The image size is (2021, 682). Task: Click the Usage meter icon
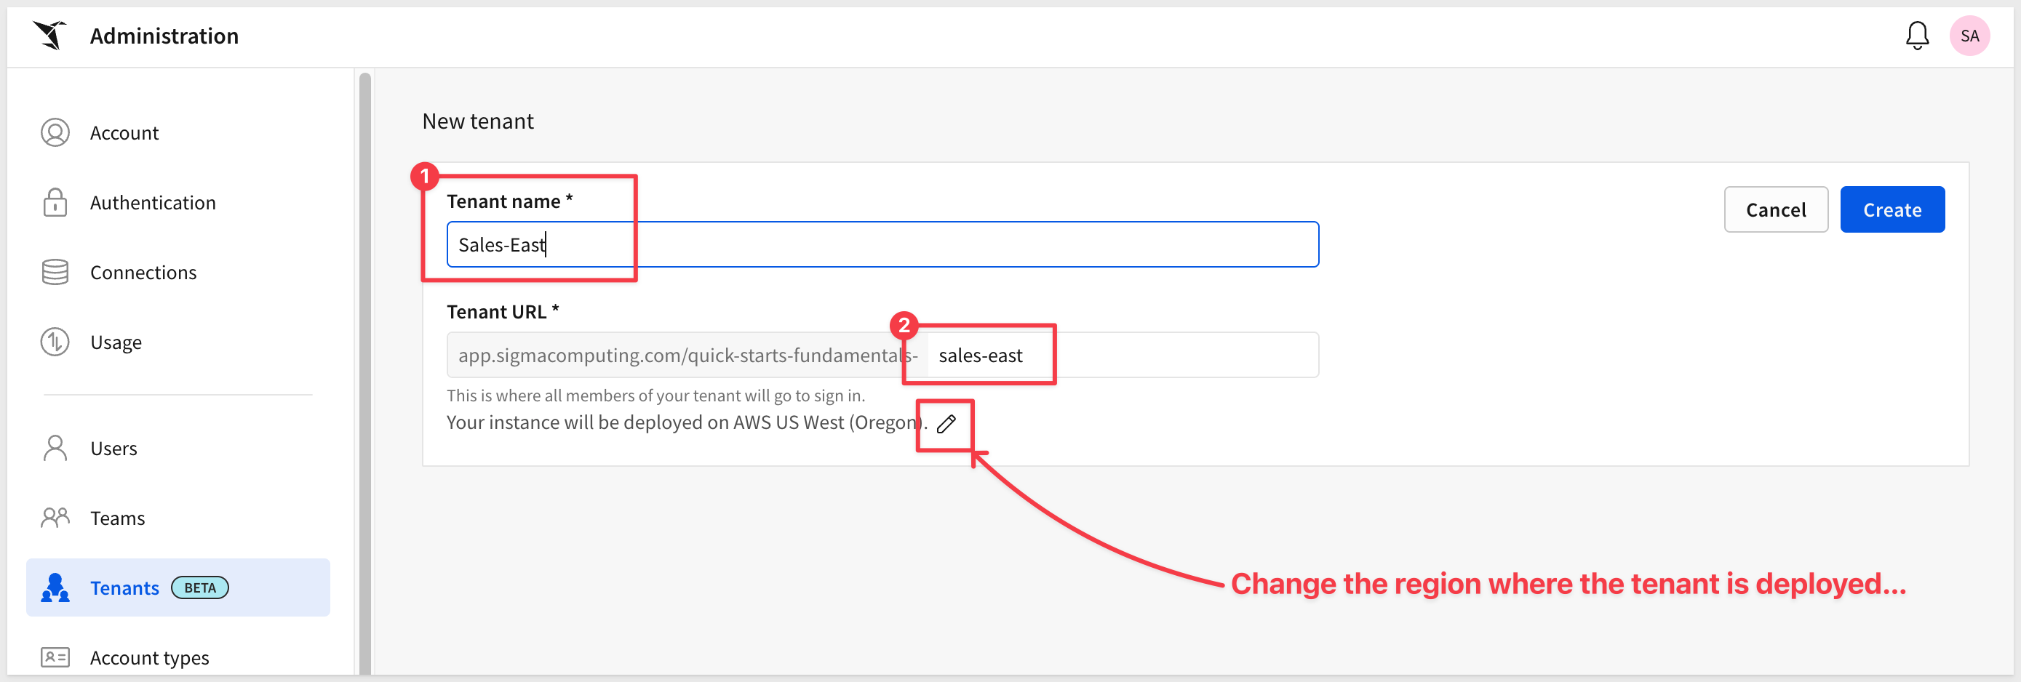click(x=55, y=342)
